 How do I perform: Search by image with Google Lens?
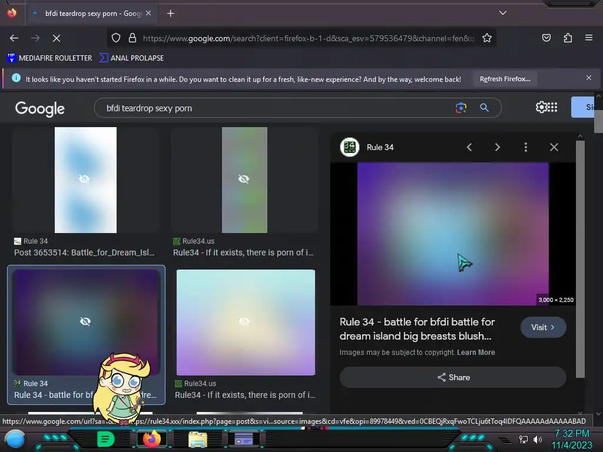[x=460, y=108]
